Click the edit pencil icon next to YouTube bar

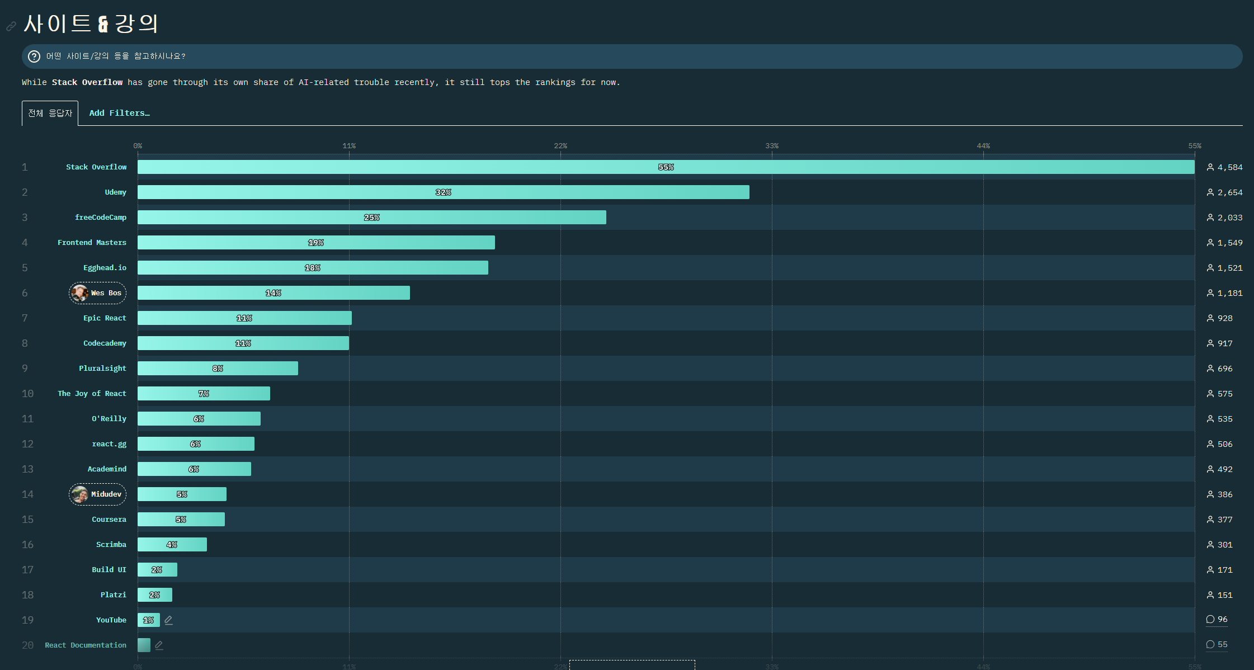coord(169,620)
